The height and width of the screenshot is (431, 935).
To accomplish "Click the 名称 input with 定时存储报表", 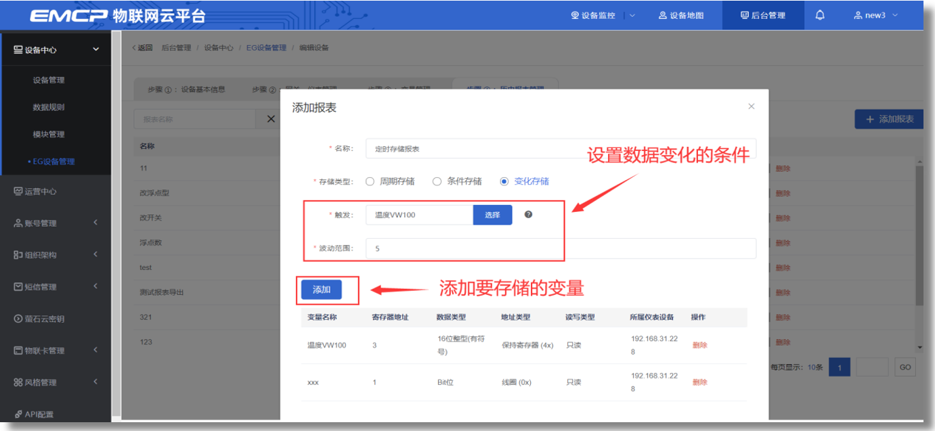I will [561, 148].
